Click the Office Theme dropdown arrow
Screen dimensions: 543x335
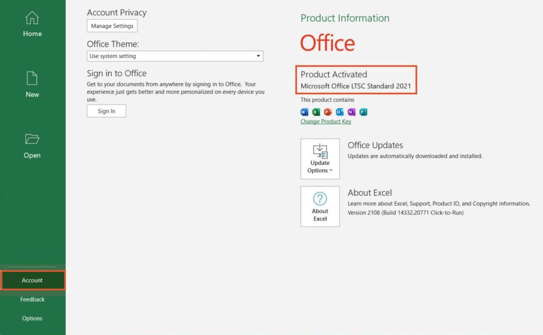point(258,56)
